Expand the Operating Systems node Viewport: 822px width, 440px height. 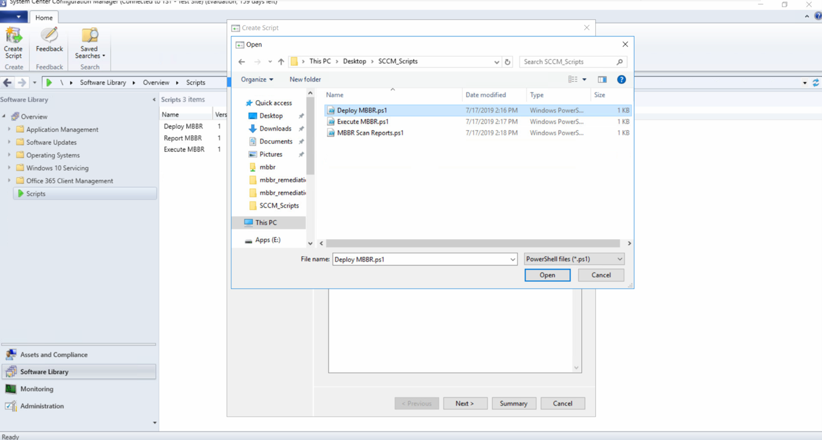point(9,155)
